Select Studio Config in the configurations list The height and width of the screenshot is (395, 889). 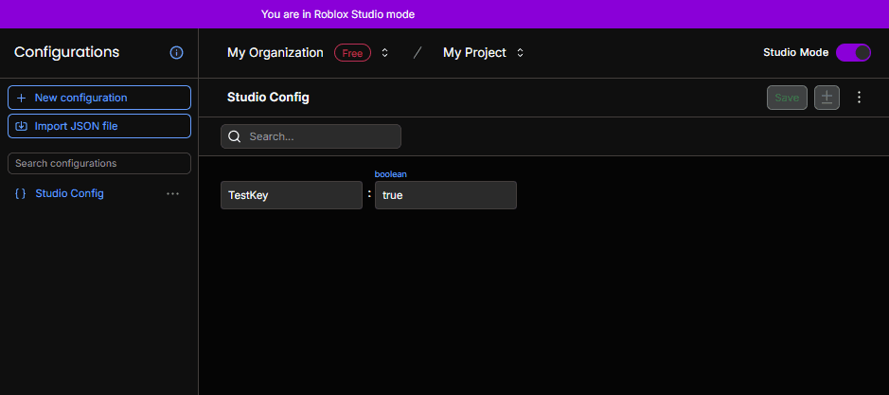tap(69, 193)
